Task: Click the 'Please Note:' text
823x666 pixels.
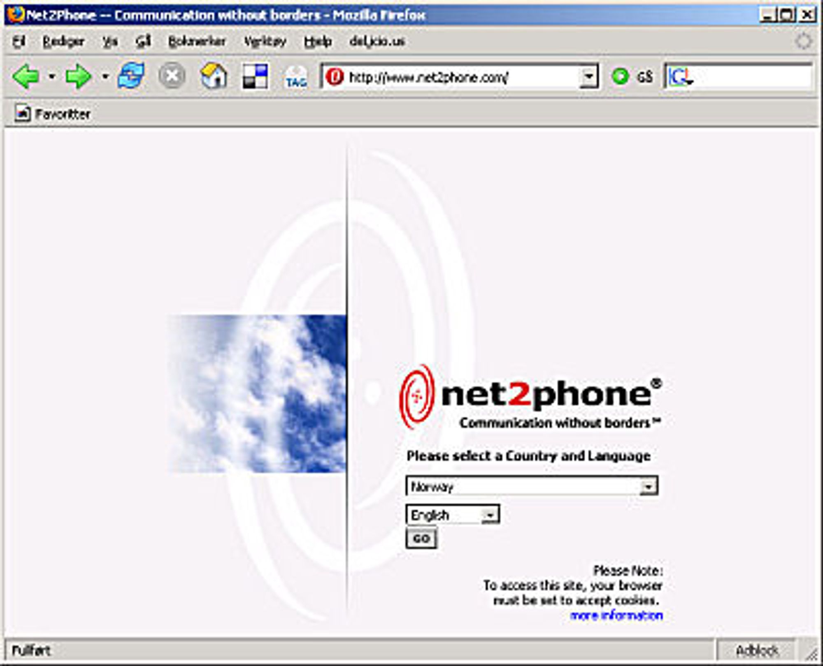Action: tap(628, 571)
